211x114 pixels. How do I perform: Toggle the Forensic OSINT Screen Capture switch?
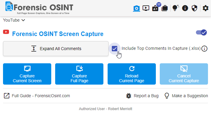[201, 32]
